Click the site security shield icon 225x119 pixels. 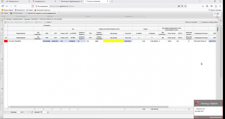click(x=33, y=6)
